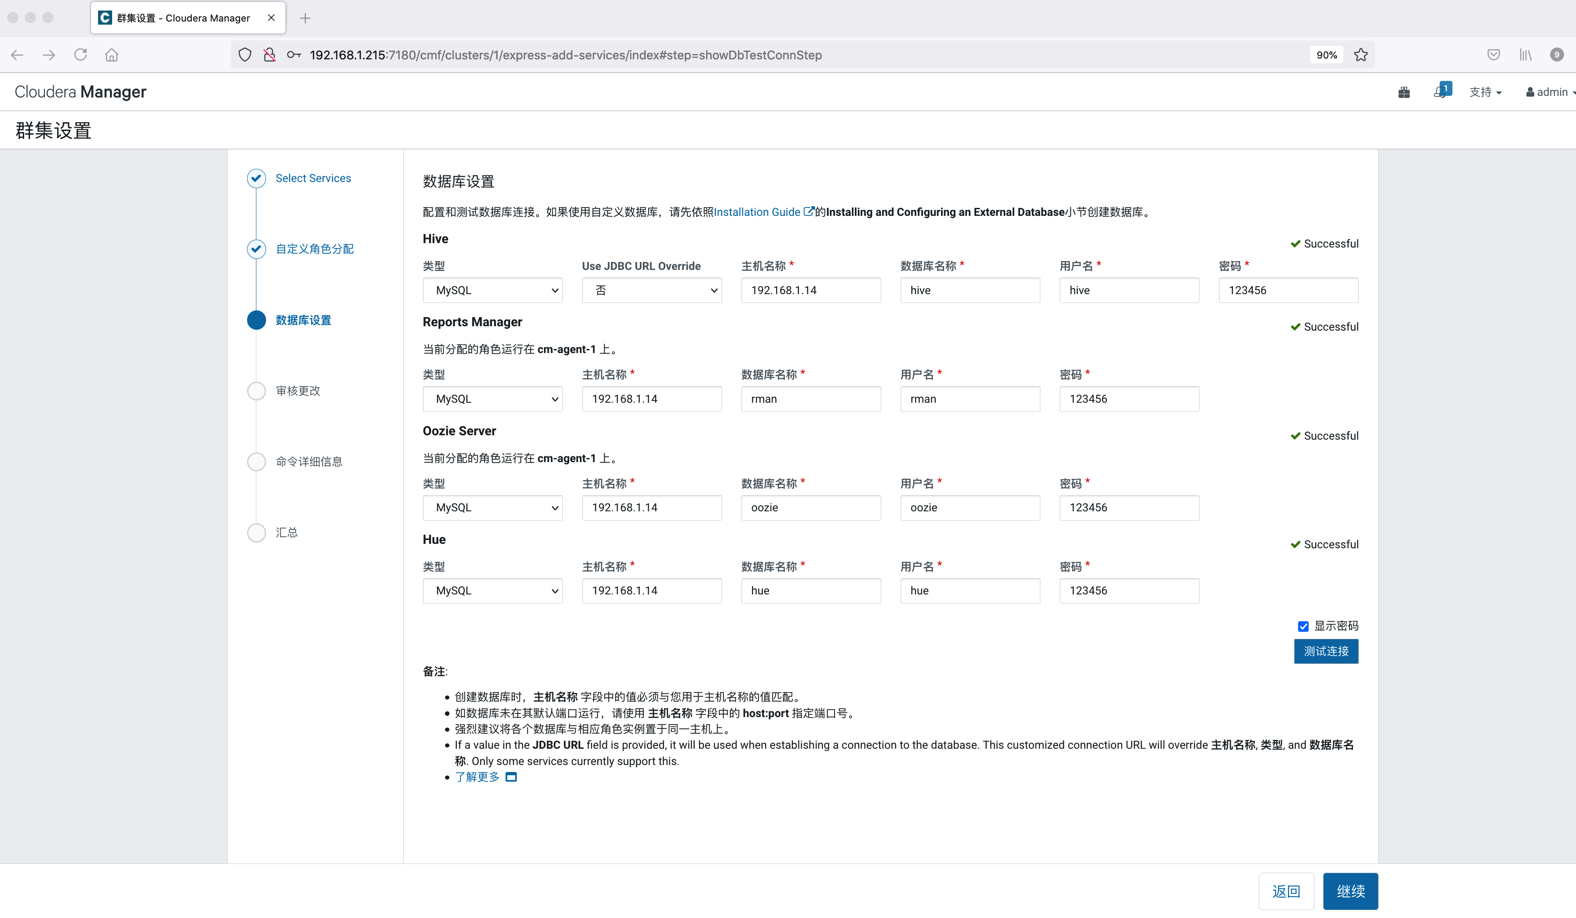Open Hive 类型 MySQL dropdown
1576x918 pixels.
[x=492, y=290]
